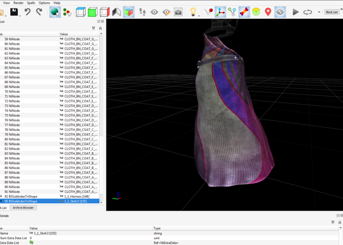Click the Details panel scroll up arrow

[341, 228]
